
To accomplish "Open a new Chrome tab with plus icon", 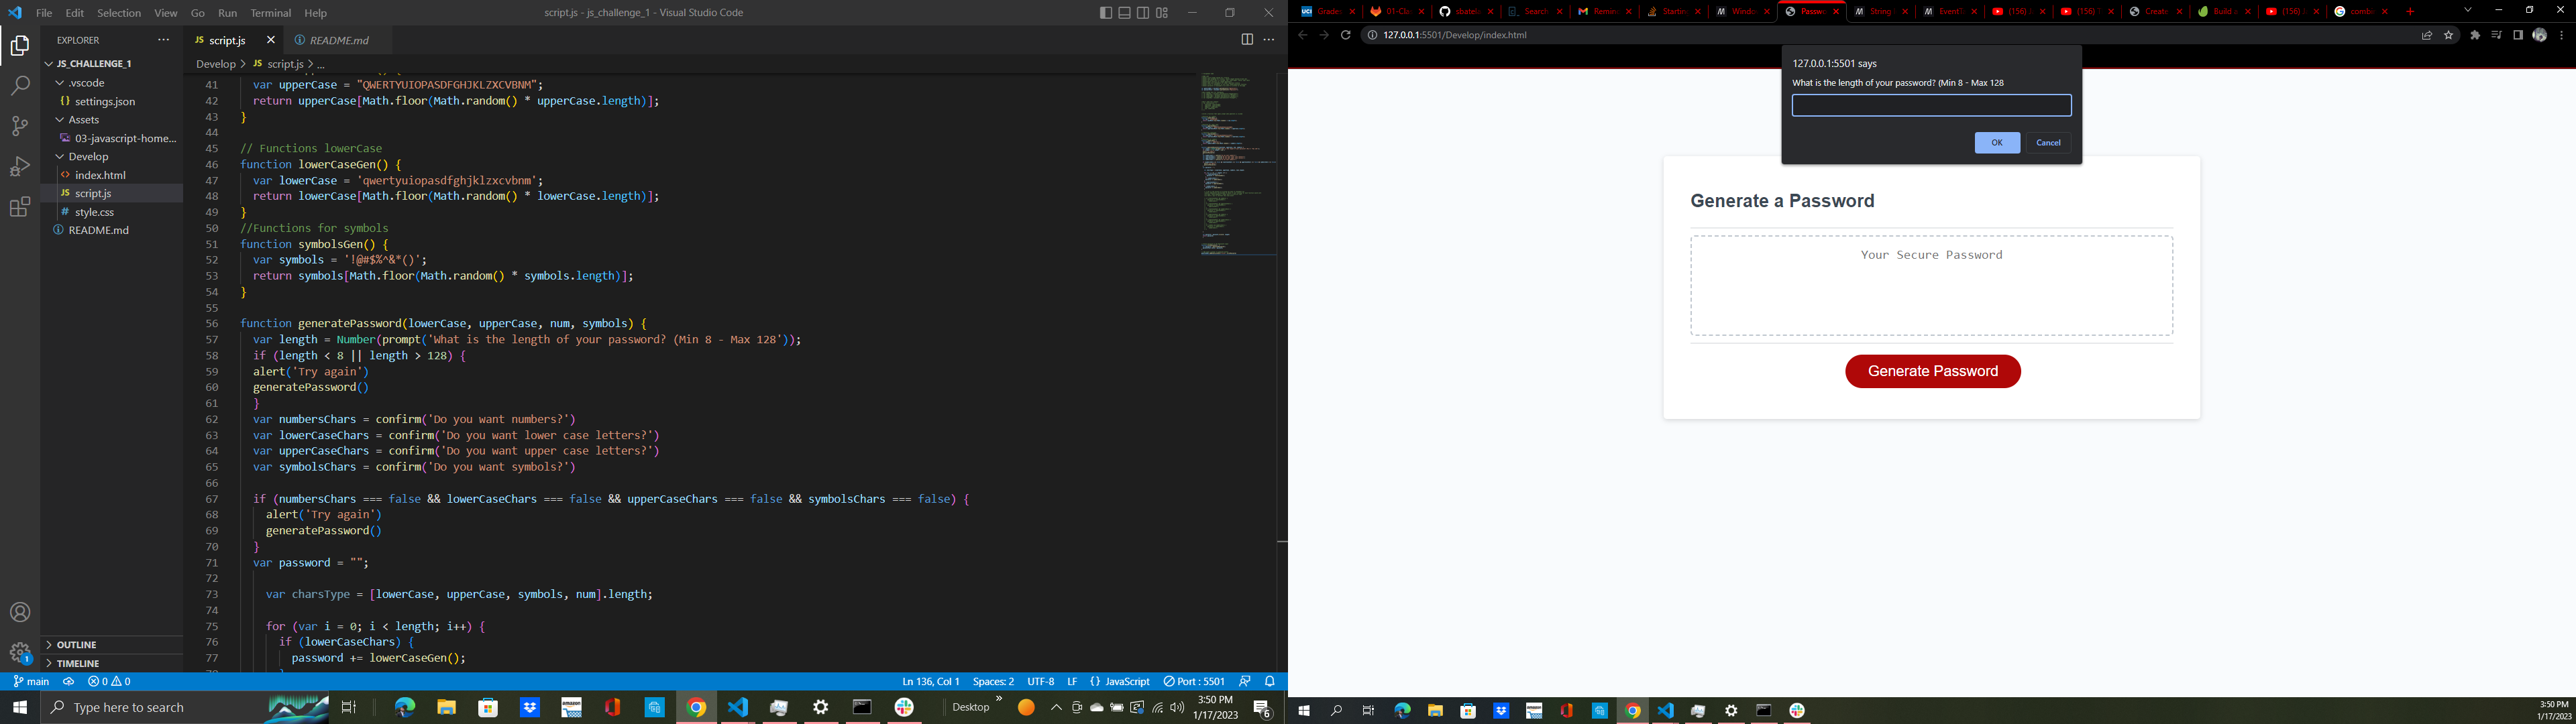I will coord(2411,12).
